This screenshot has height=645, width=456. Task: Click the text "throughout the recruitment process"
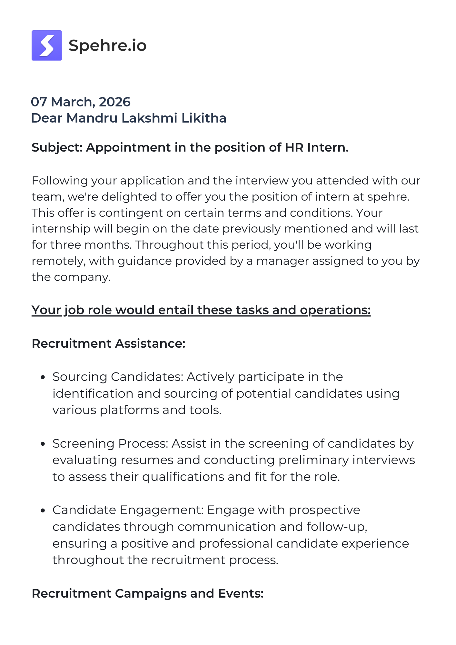165,560
